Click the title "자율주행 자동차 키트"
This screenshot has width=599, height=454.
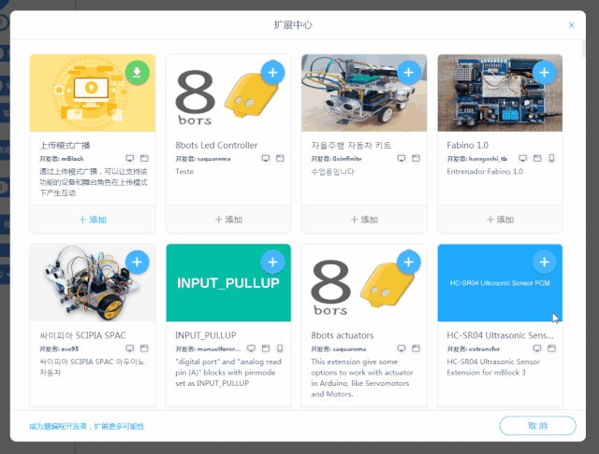[x=351, y=145]
